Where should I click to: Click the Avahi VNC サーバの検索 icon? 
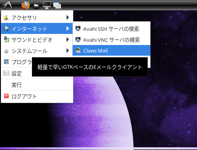(x=78, y=39)
